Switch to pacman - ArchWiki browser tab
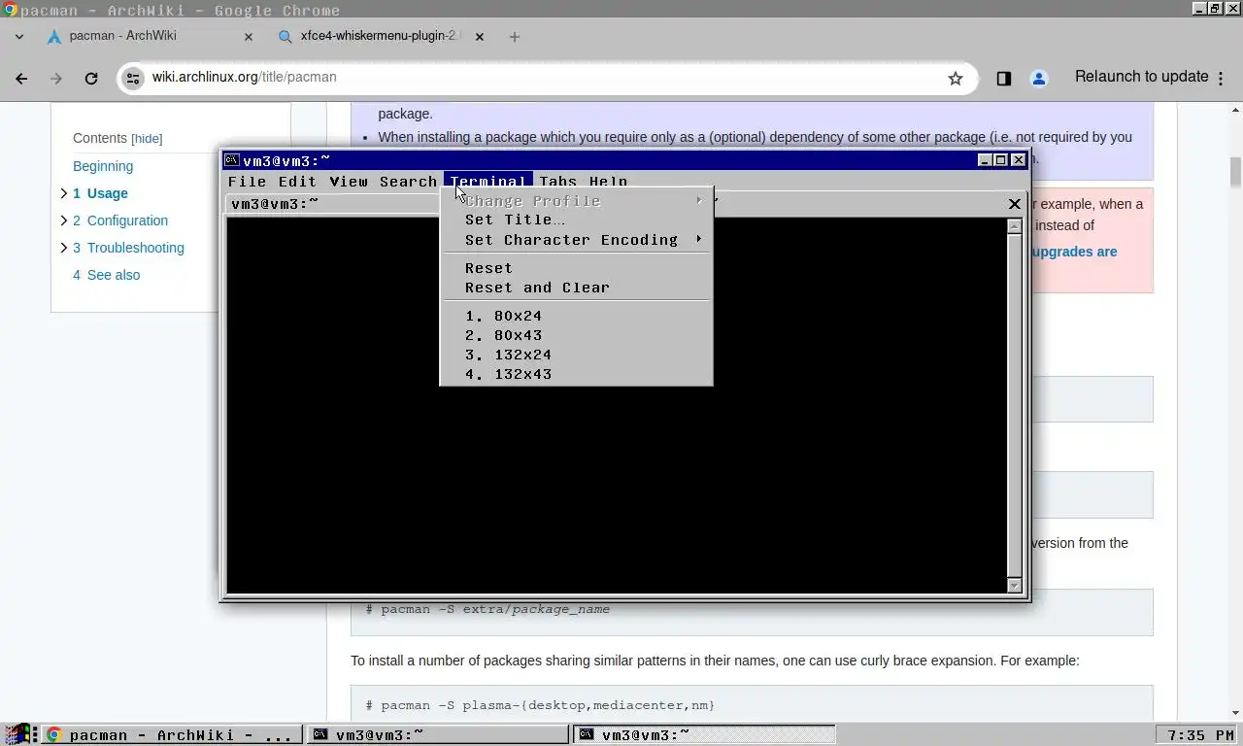This screenshot has width=1243, height=746. coord(151,37)
